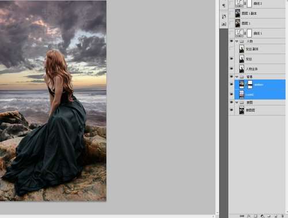Add a layer mask using bottom icon
This screenshot has height=218, width=288.
pos(255,216)
